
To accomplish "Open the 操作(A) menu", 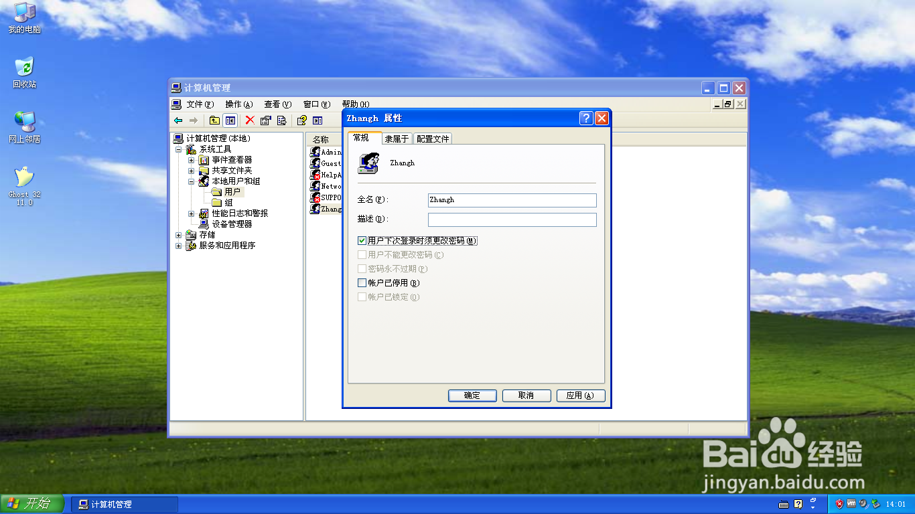I will pos(238,104).
